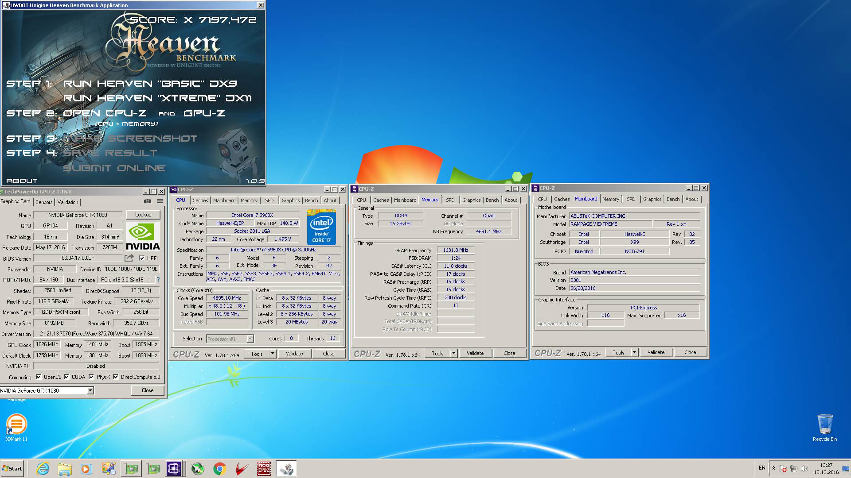Image resolution: width=851 pixels, height=478 pixels.
Task: Open the Windows Start button
Action: pyautogui.click(x=12, y=469)
